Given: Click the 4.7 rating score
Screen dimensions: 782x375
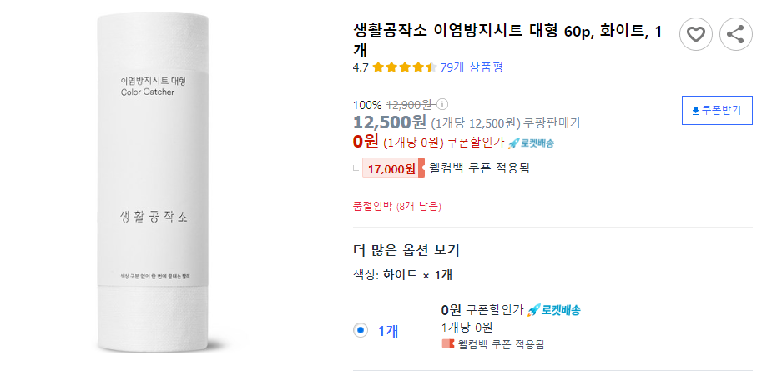Looking at the screenshot, I should click(361, 67).
